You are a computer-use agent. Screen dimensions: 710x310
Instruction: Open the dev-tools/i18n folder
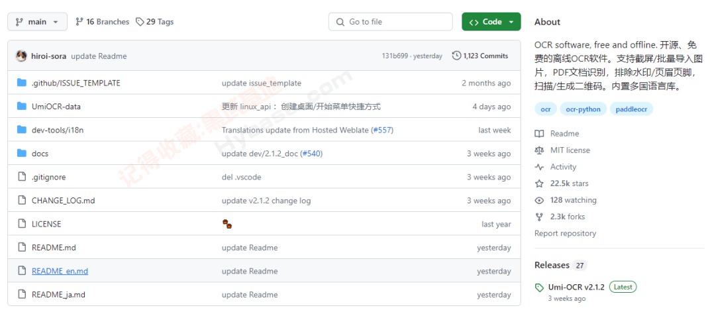tap(58, 130)
